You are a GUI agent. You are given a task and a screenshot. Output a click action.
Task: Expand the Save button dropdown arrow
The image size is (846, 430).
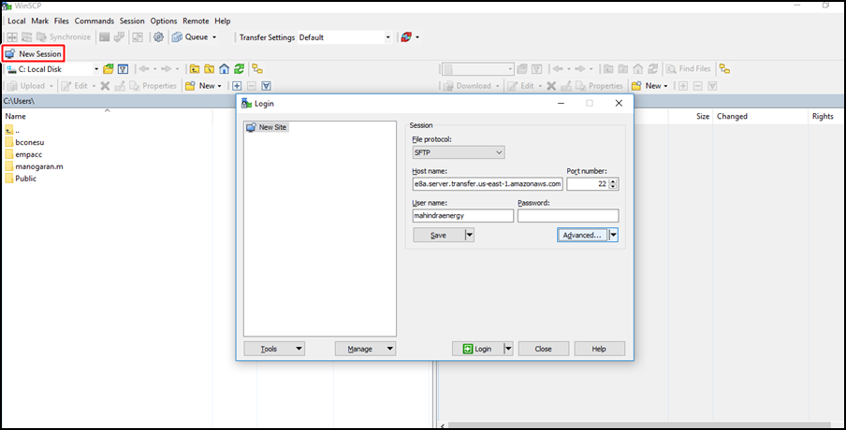click(469, 235)
